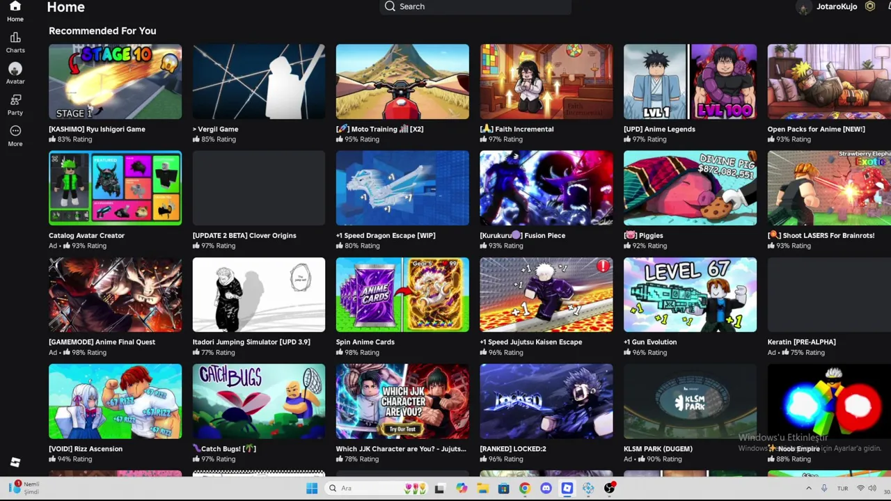Click the Roblox logo at sidebar bottom
Viewport: 891px width, 501px height.
tap(15, 462)
